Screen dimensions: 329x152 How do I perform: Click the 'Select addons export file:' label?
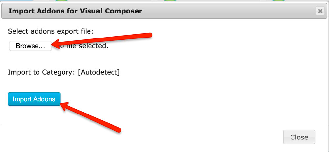click(50, 32)
